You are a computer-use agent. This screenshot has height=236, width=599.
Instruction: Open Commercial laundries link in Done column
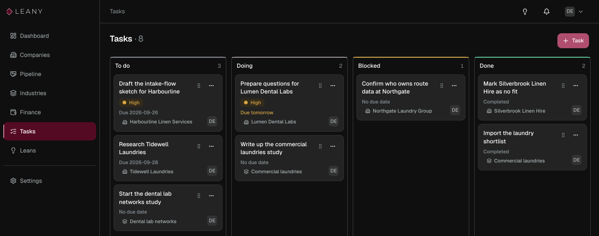pyautogui.click(x=515, y=161)
